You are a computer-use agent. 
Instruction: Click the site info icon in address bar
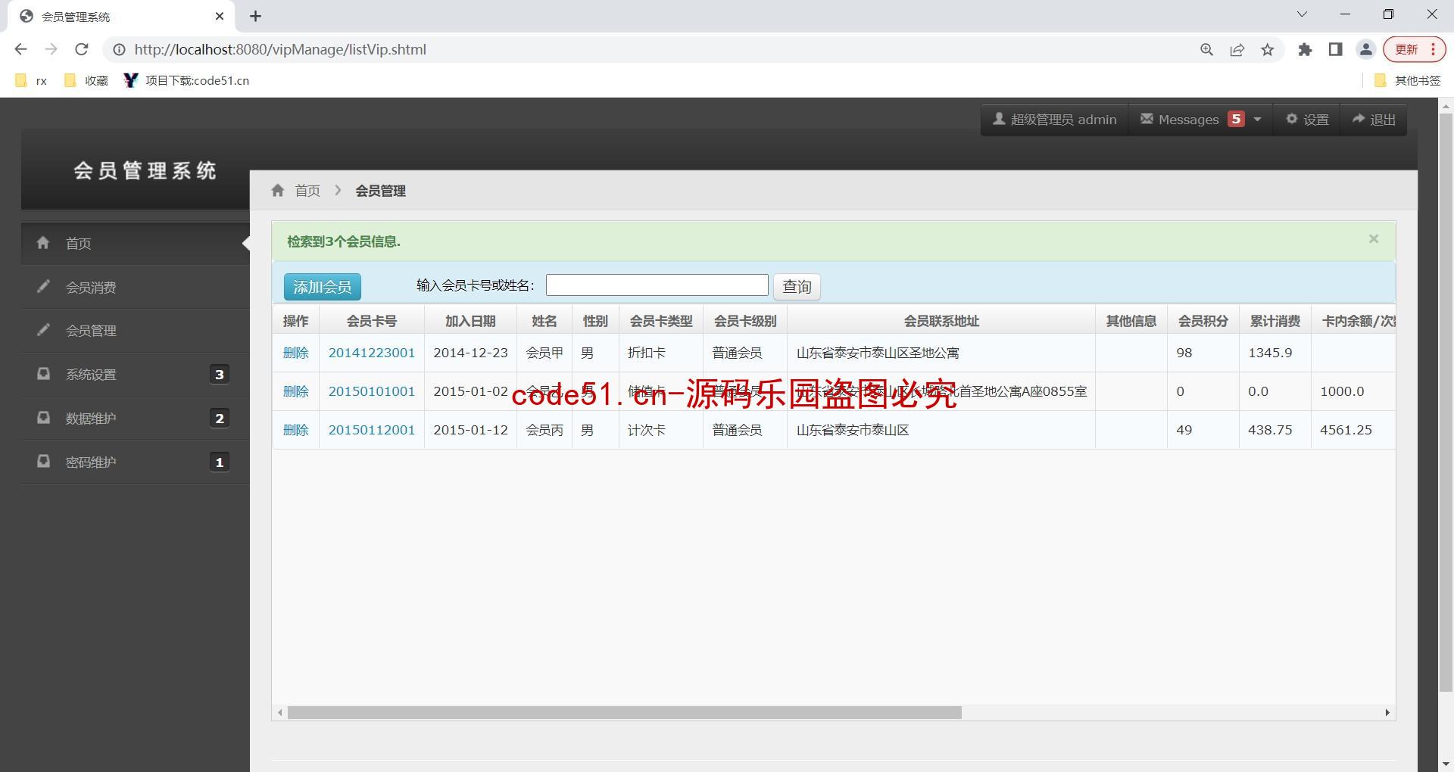point(119,49)
